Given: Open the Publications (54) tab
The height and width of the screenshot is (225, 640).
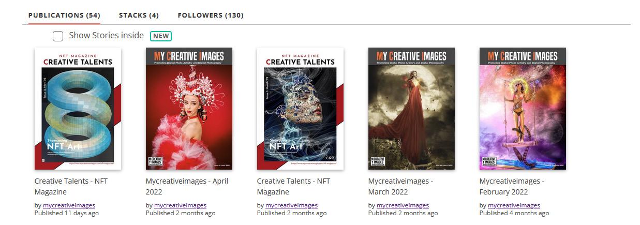Looking at the screenshot, I should coord(64,15).
